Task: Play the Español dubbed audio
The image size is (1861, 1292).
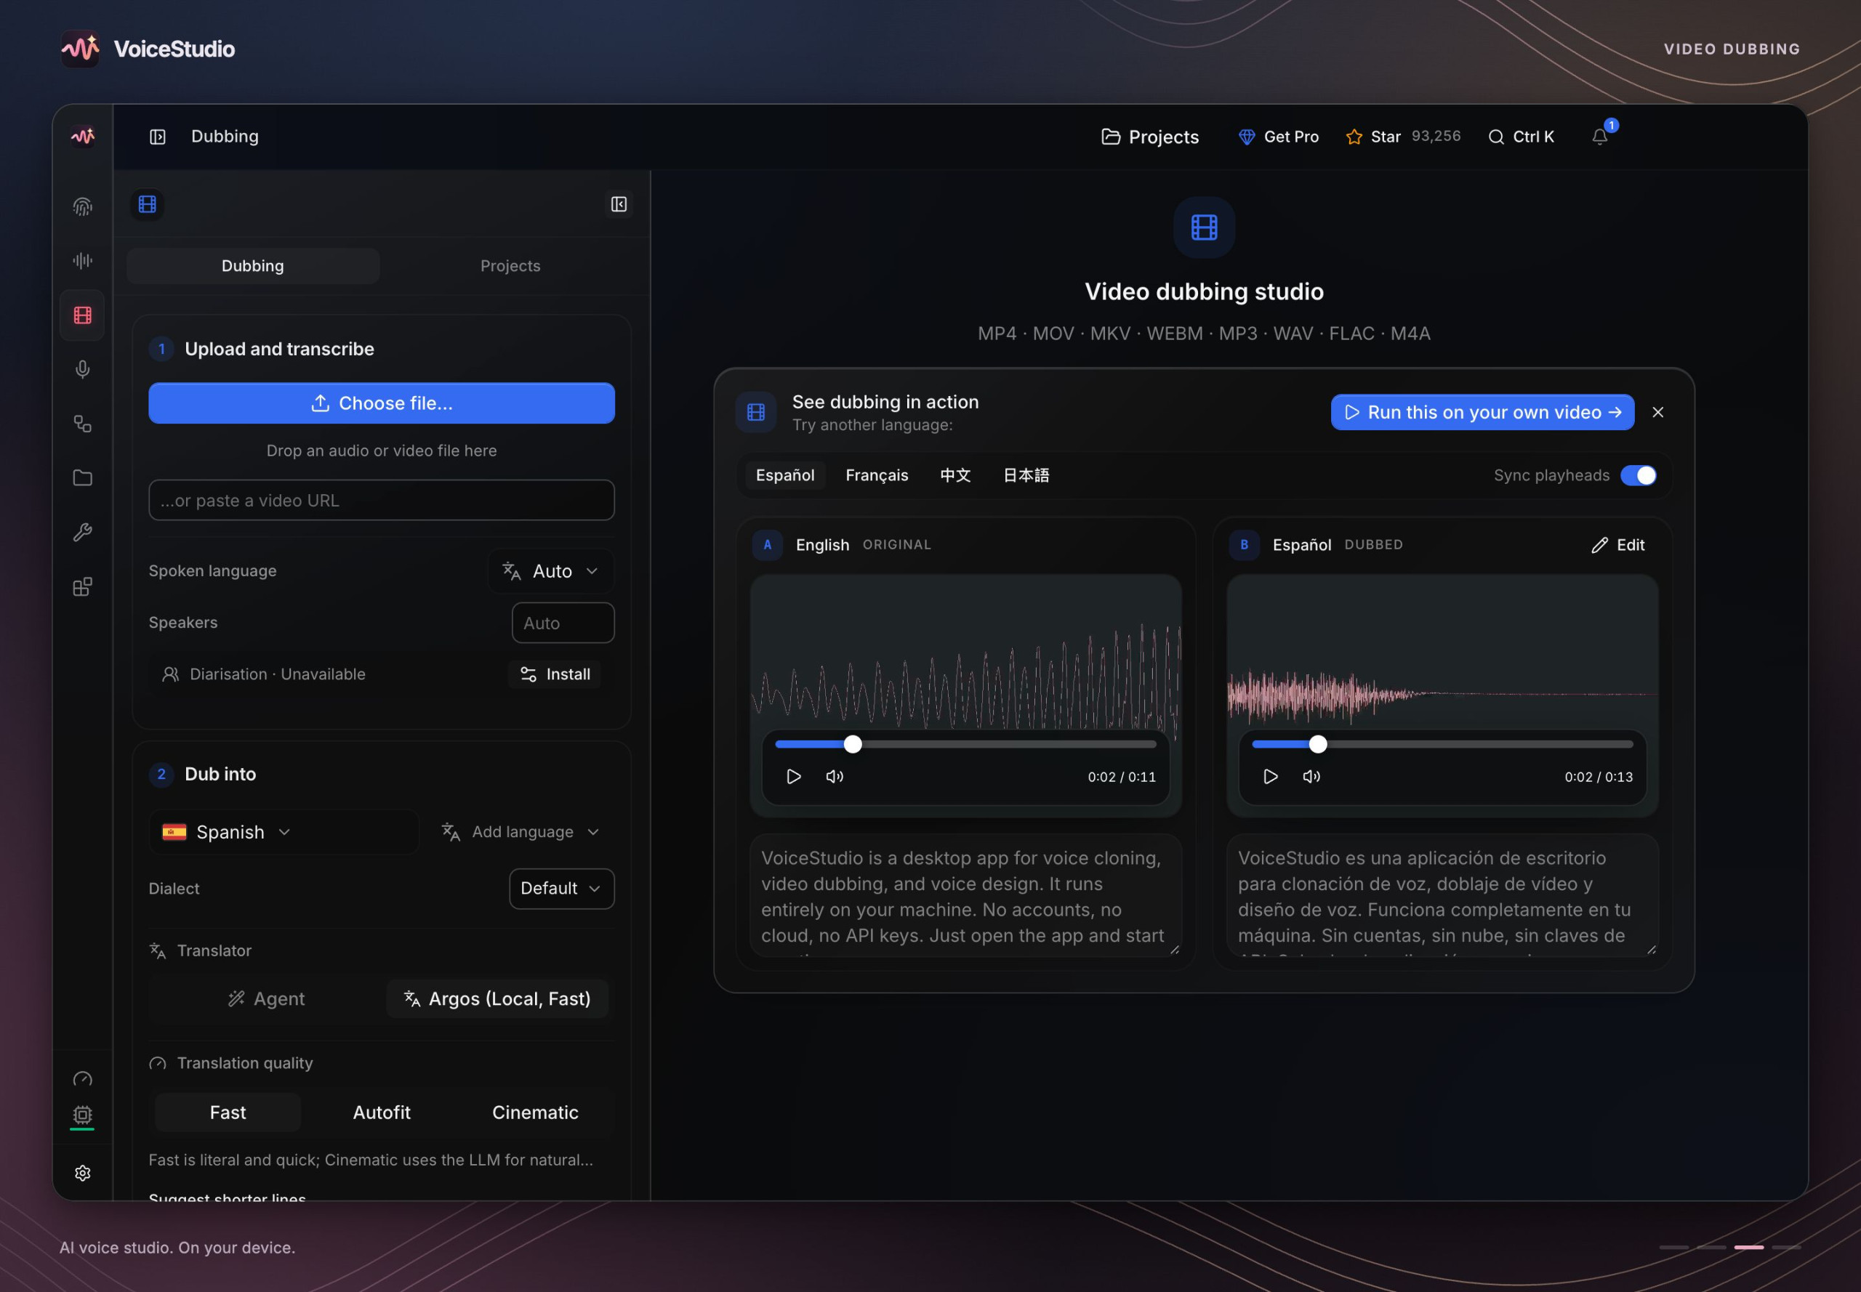Action: pos(1271,776)
